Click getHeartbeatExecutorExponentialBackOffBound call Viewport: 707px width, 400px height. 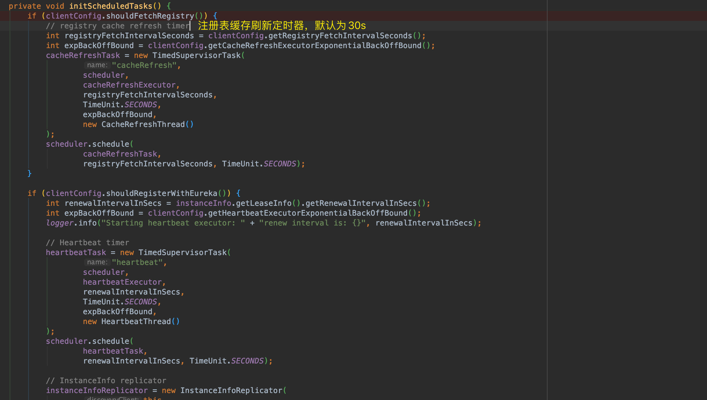click(x=308, y=213)
